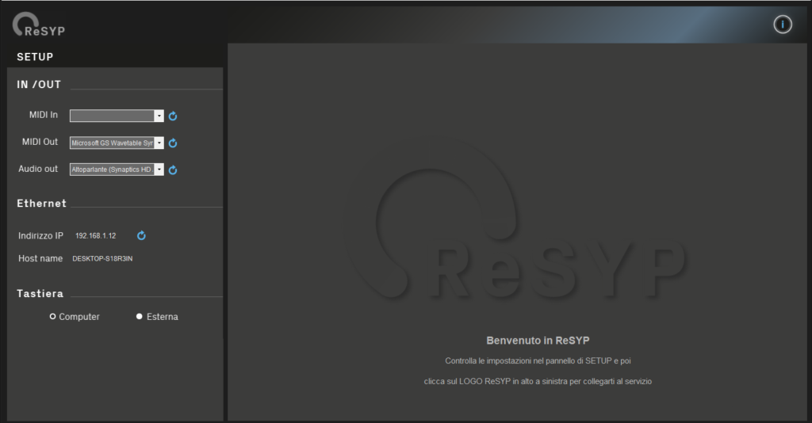Refresh the MIDI Out device list
Image resolution: width=812 pixels, height=423 pixels.
point(173,143)
